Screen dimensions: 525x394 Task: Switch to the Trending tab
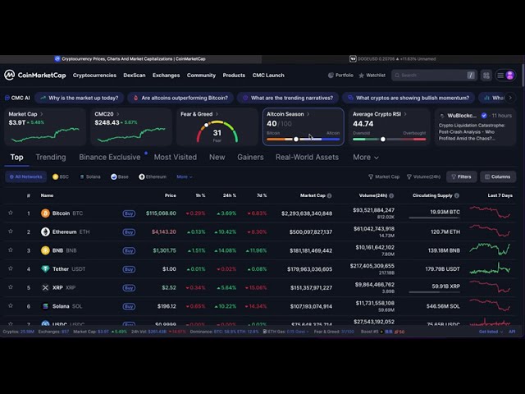tap(50, 157)
